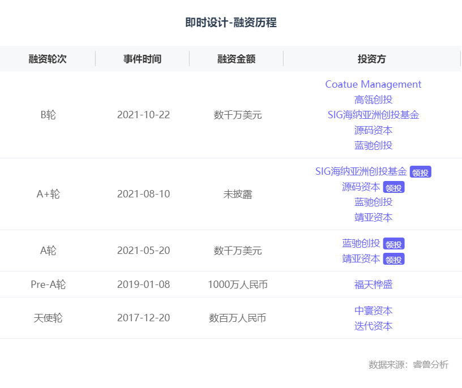Click the 事件时间 column header
The image size is (462, 388).
click(x=142, y=59)
